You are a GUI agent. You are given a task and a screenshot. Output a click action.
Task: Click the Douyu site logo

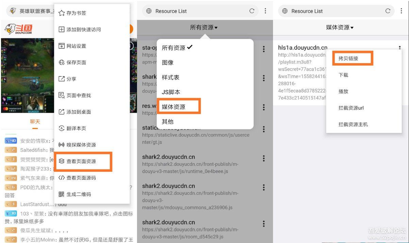[x=16, y=29]
